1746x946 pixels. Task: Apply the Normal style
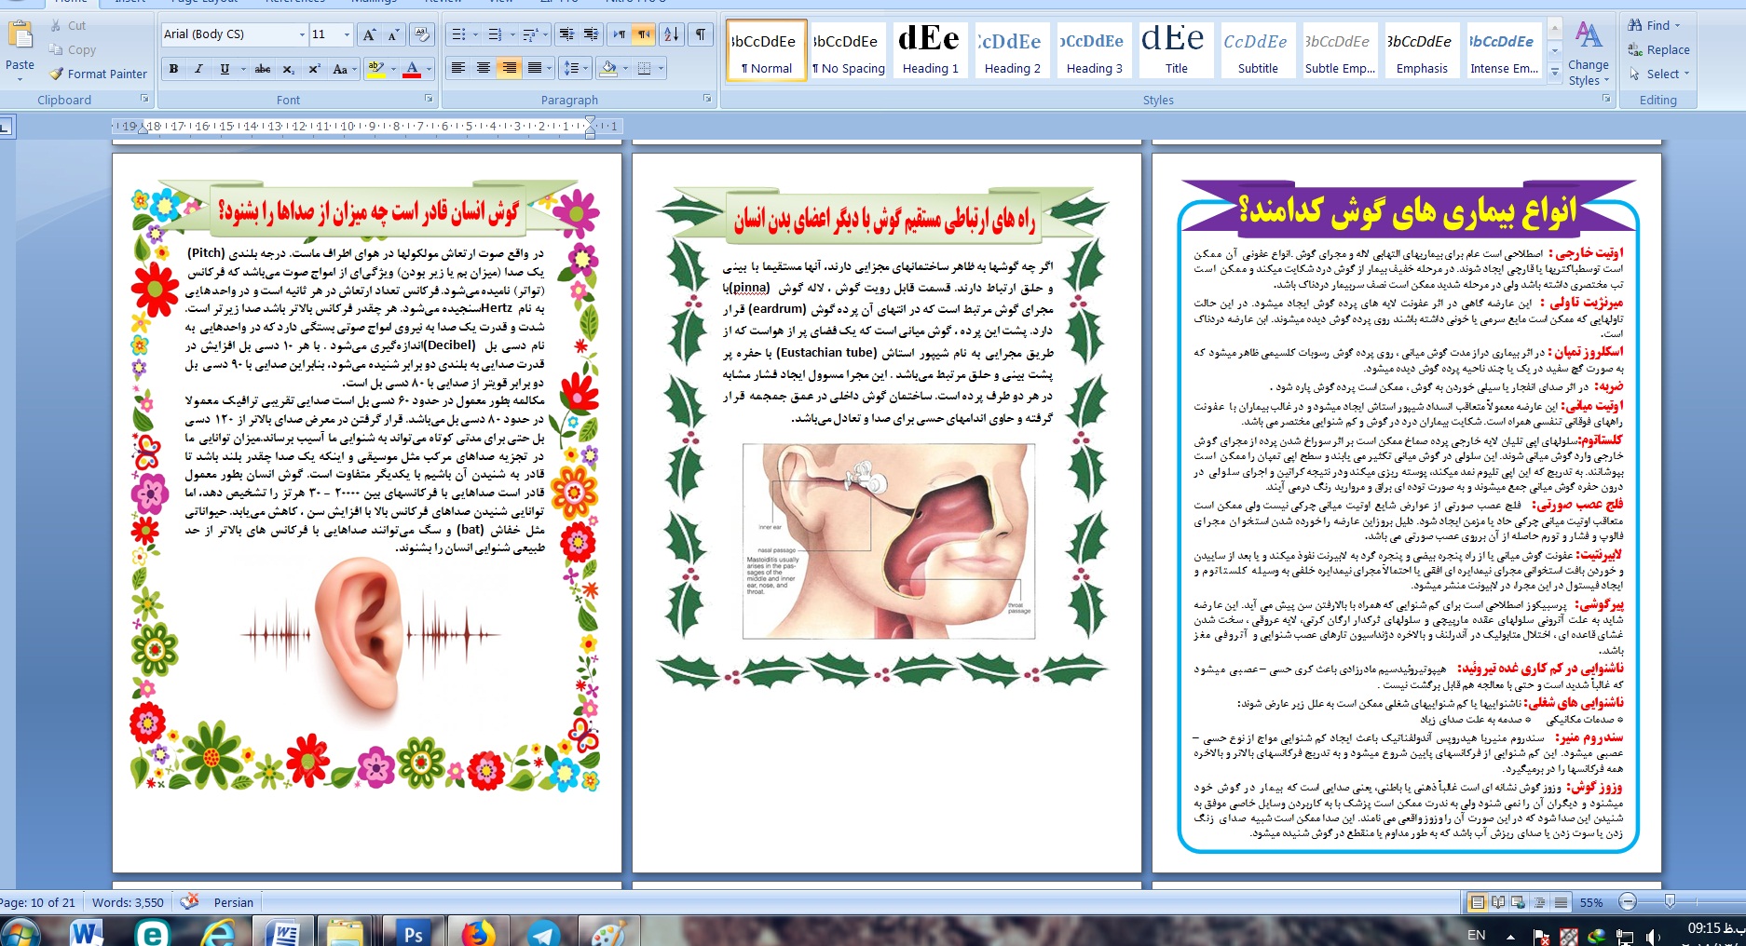766,49
